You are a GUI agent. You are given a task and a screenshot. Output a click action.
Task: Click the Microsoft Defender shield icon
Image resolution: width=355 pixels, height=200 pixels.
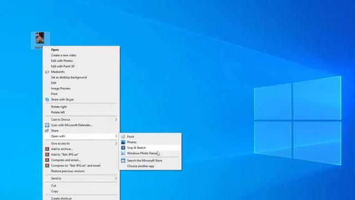coord(47,125)
